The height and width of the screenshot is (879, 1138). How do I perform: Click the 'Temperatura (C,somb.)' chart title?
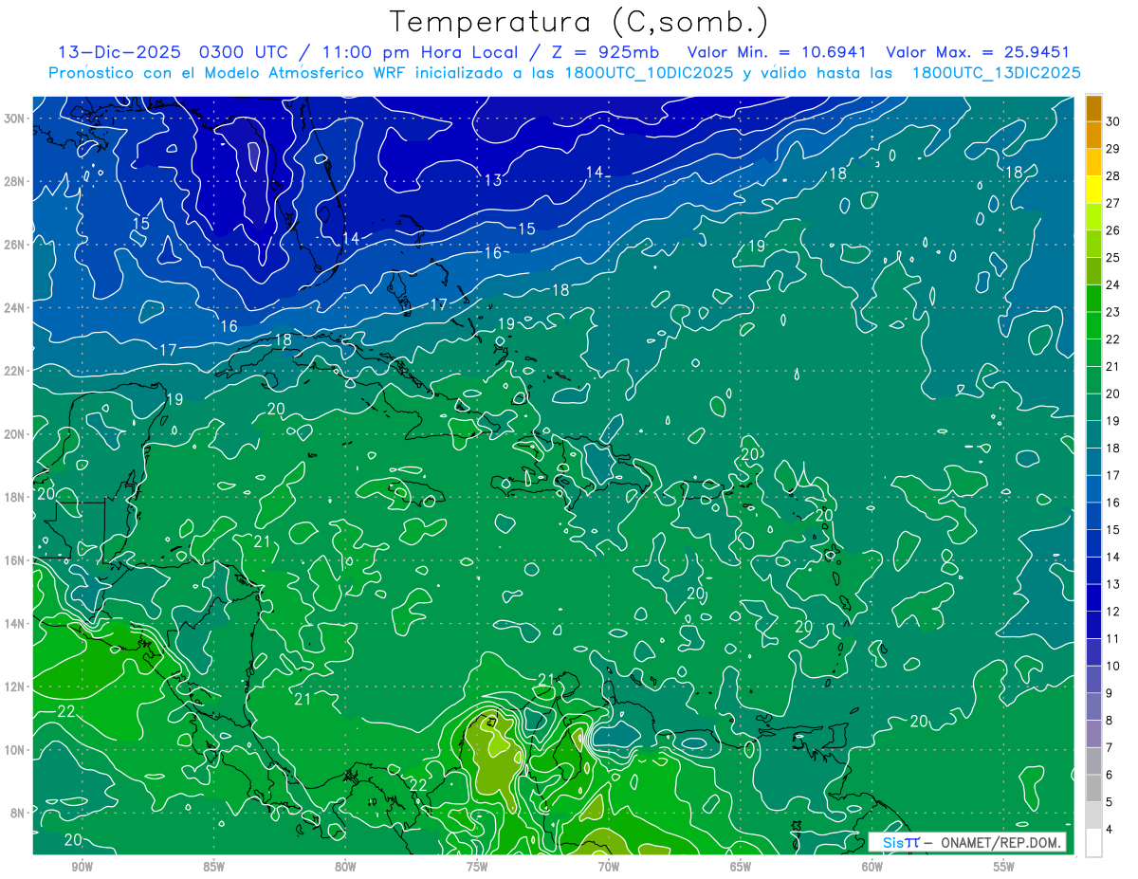(x=579, y=22)
